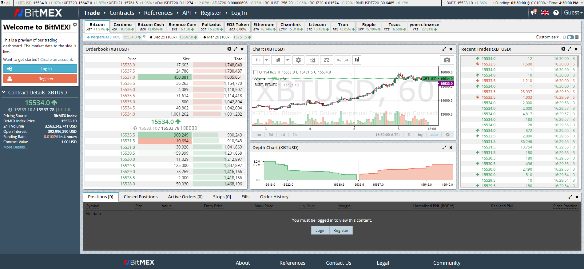Open Recent Trades settings gear

coord(563,49)
